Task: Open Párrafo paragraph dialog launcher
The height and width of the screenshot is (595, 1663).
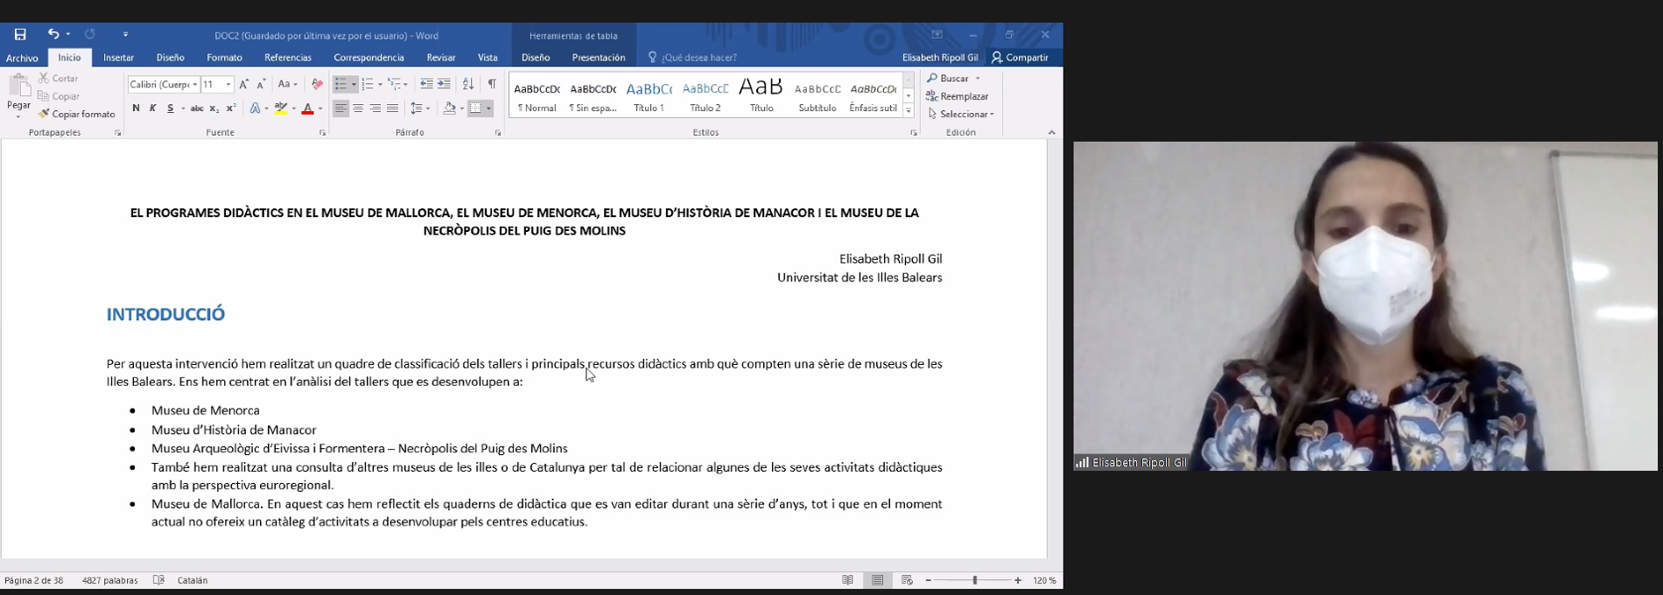Action: [498, 133]
